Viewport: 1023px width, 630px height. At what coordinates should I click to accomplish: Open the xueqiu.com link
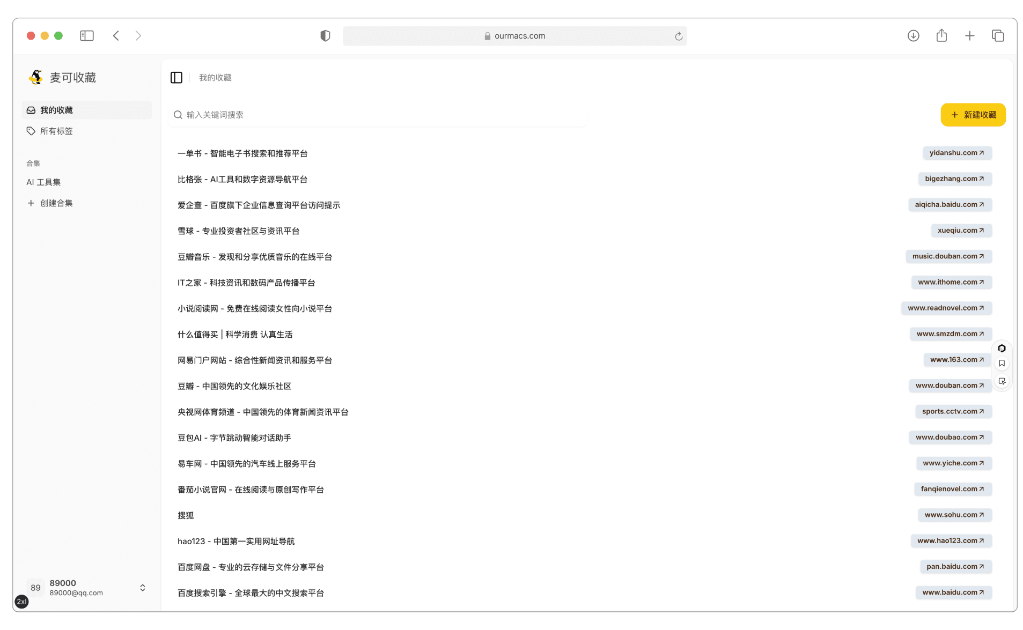click(961, 231)
